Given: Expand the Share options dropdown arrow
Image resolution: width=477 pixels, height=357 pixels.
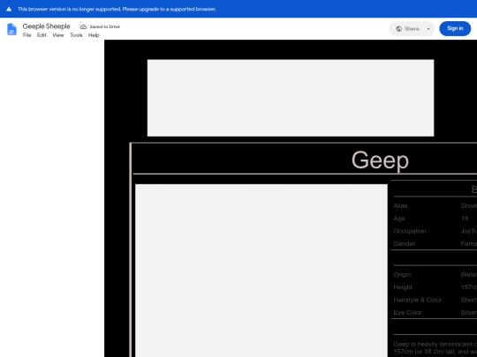Looking at the screenshot, I should point(428,29).
